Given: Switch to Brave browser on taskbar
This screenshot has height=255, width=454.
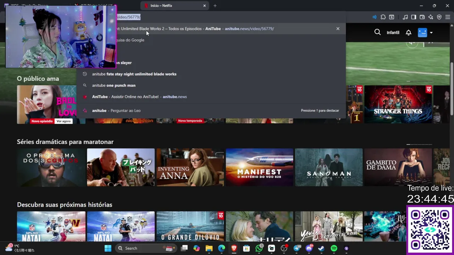Looking at the screenshot, I should click(x=234, y=248).
